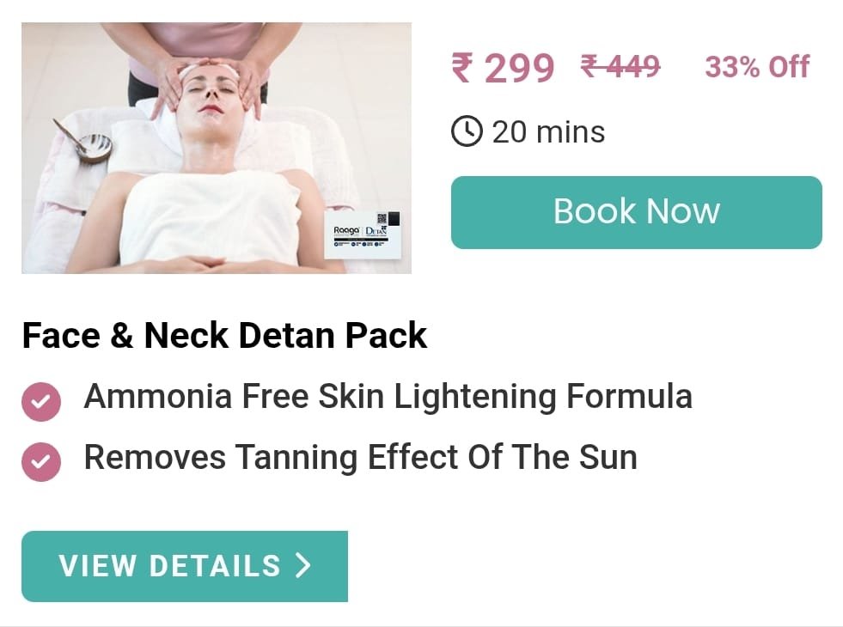Screen dimensions: 843x627
Task: Open the facial treatment photo thumbnail
Action: [217, 148]
